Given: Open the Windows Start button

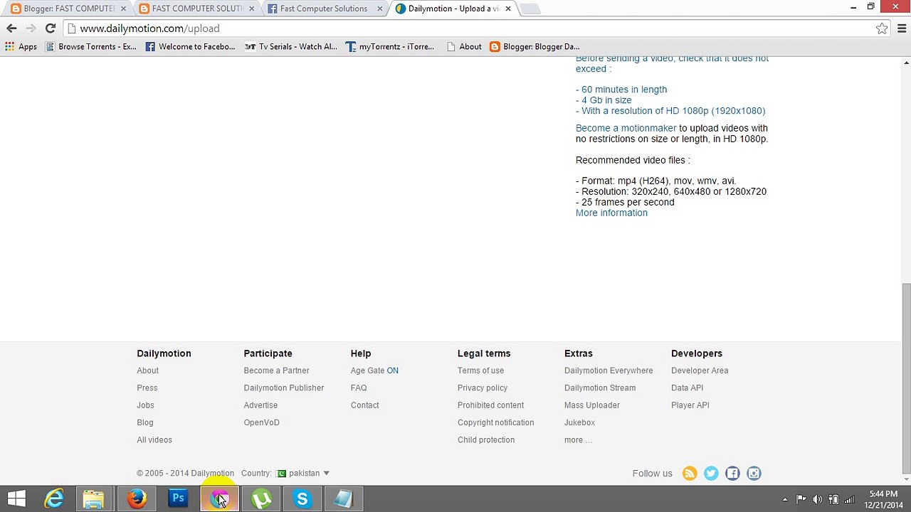Looking at the screenshot, I should click(x=16, y=499).
